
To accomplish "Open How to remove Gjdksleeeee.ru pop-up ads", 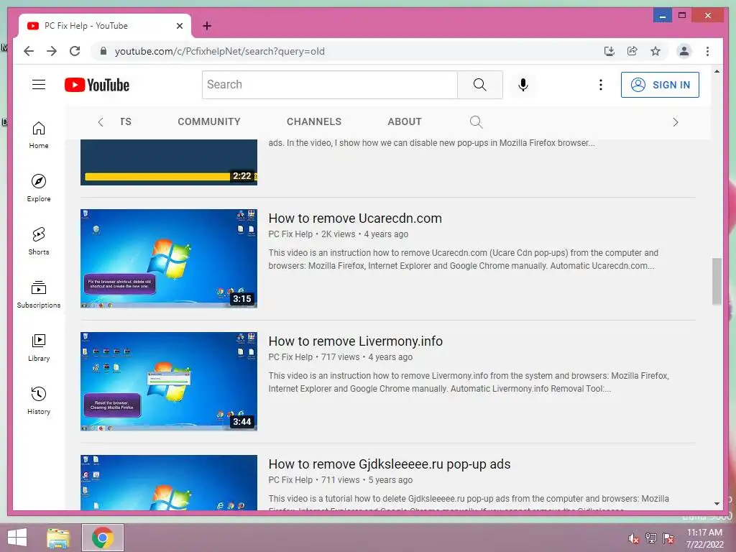I will (390, 464).
